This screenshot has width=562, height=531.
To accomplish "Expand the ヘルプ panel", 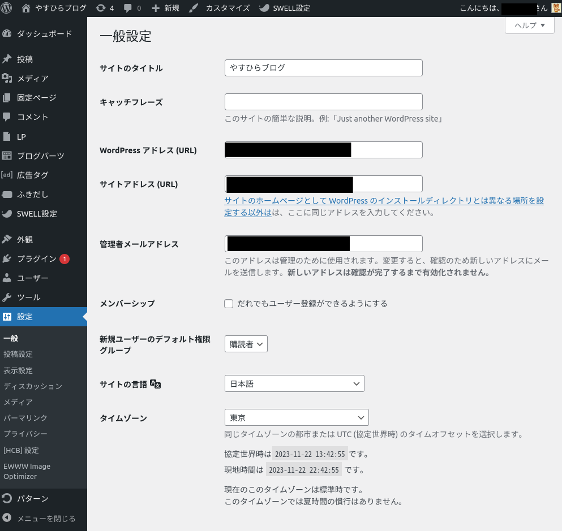I will pos(529,25).
